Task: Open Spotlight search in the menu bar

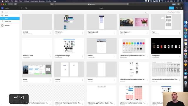Action: tap(182, 1)
